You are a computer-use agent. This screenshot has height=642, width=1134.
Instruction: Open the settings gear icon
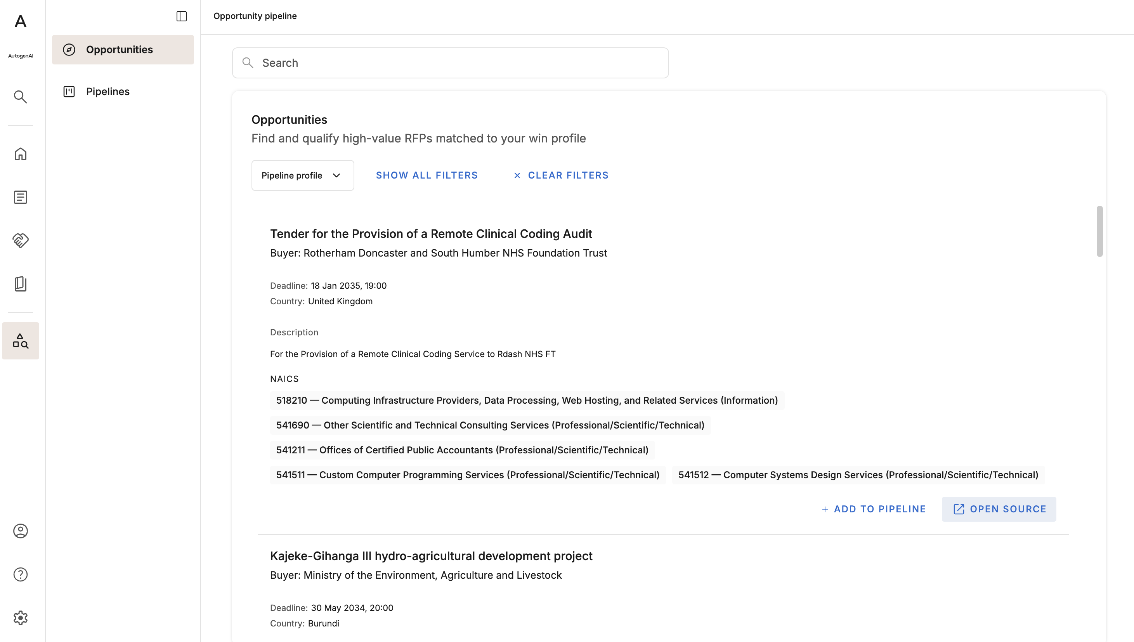20,618
